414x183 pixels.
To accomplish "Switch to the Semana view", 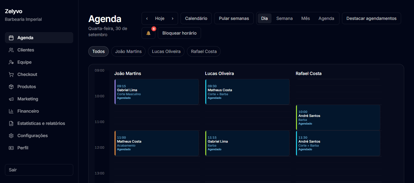I will (x=284, y=18).
